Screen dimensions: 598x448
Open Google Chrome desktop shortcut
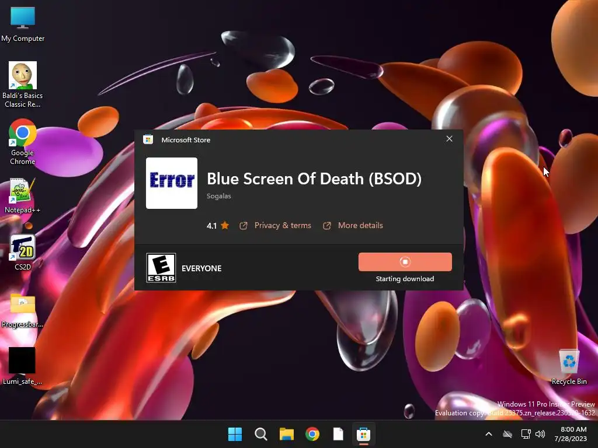(x=23, y=142)
